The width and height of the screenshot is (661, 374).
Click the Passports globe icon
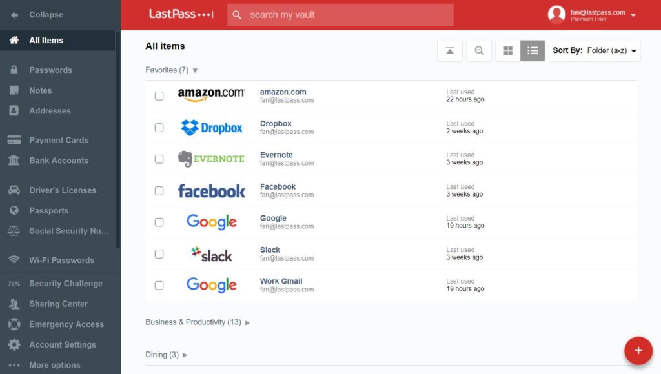[x=14, y=210]
